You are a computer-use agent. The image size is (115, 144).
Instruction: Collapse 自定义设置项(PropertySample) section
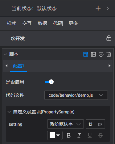pyautogui.click(x=9, y=112)
